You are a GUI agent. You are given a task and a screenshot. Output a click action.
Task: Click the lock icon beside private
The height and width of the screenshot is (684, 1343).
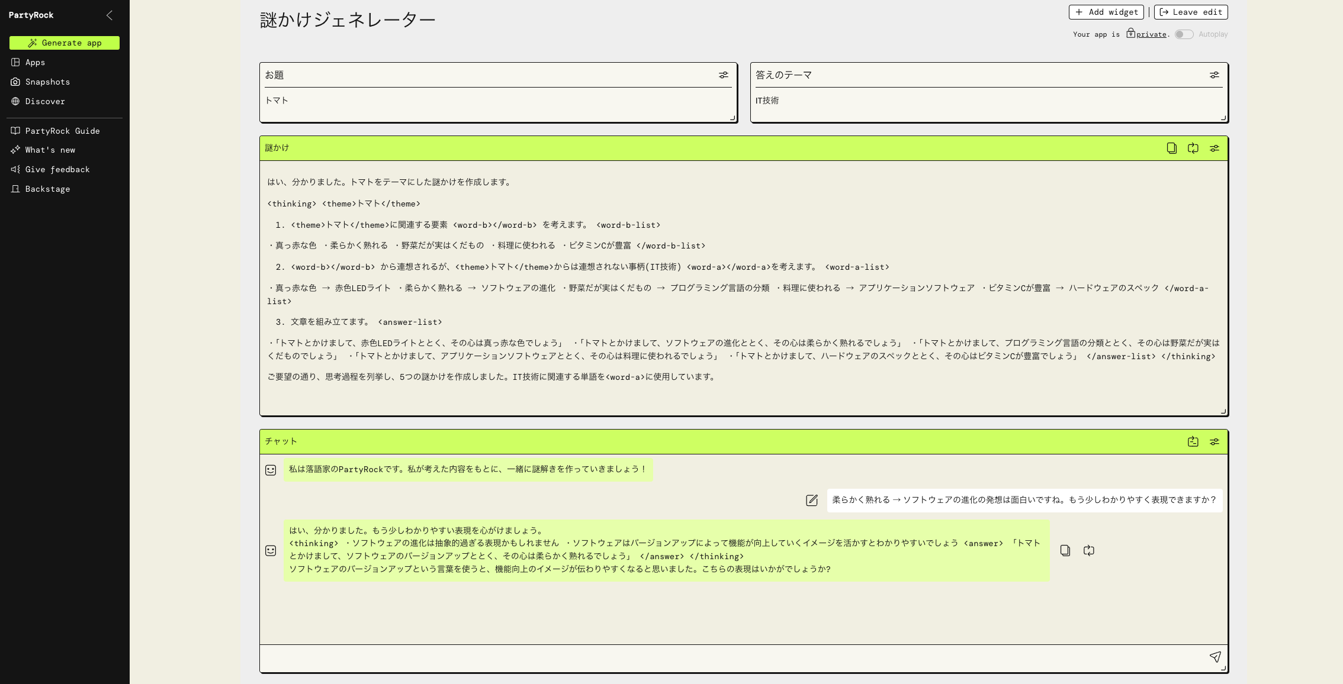(1130, 33)
